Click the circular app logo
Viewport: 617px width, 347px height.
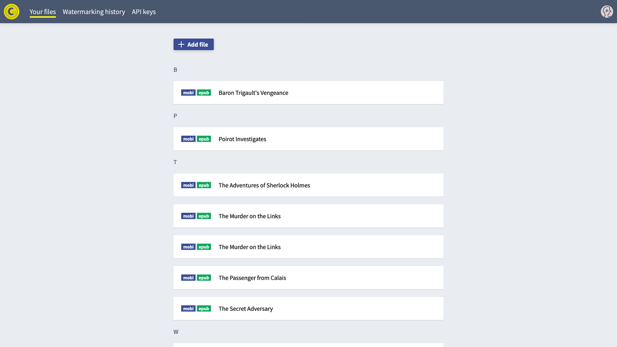tap(11, 11)
